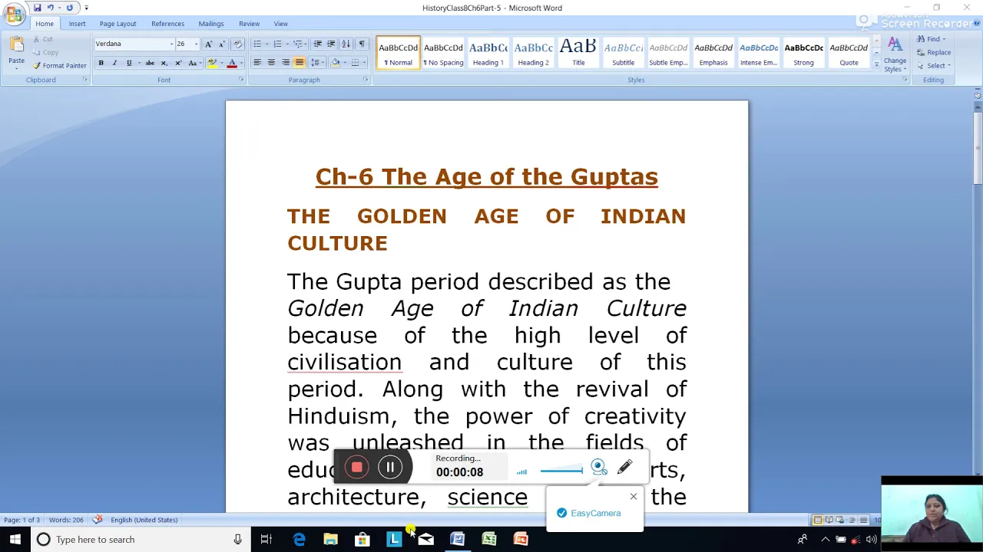Align text left
The width and height of the screenshot is (983, 552).
click(257, 63)
